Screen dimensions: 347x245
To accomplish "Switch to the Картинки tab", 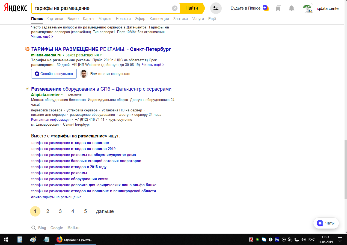I will click(x=55, y=19).
